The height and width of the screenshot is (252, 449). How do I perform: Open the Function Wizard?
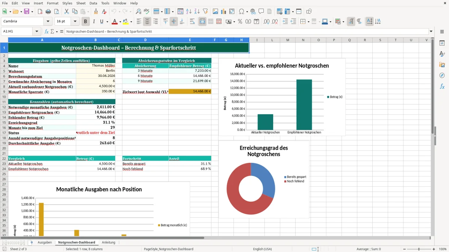[x=47, y=32]
